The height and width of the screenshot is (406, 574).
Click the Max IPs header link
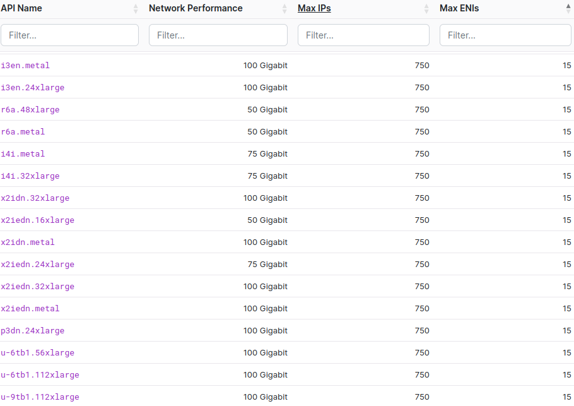(x=314, y=8)
